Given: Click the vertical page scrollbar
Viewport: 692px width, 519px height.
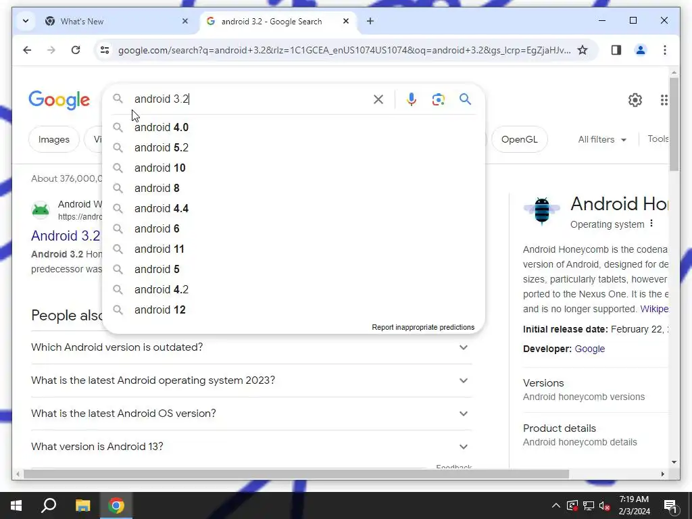Looking at the screenshot, I should pos(674,124).
